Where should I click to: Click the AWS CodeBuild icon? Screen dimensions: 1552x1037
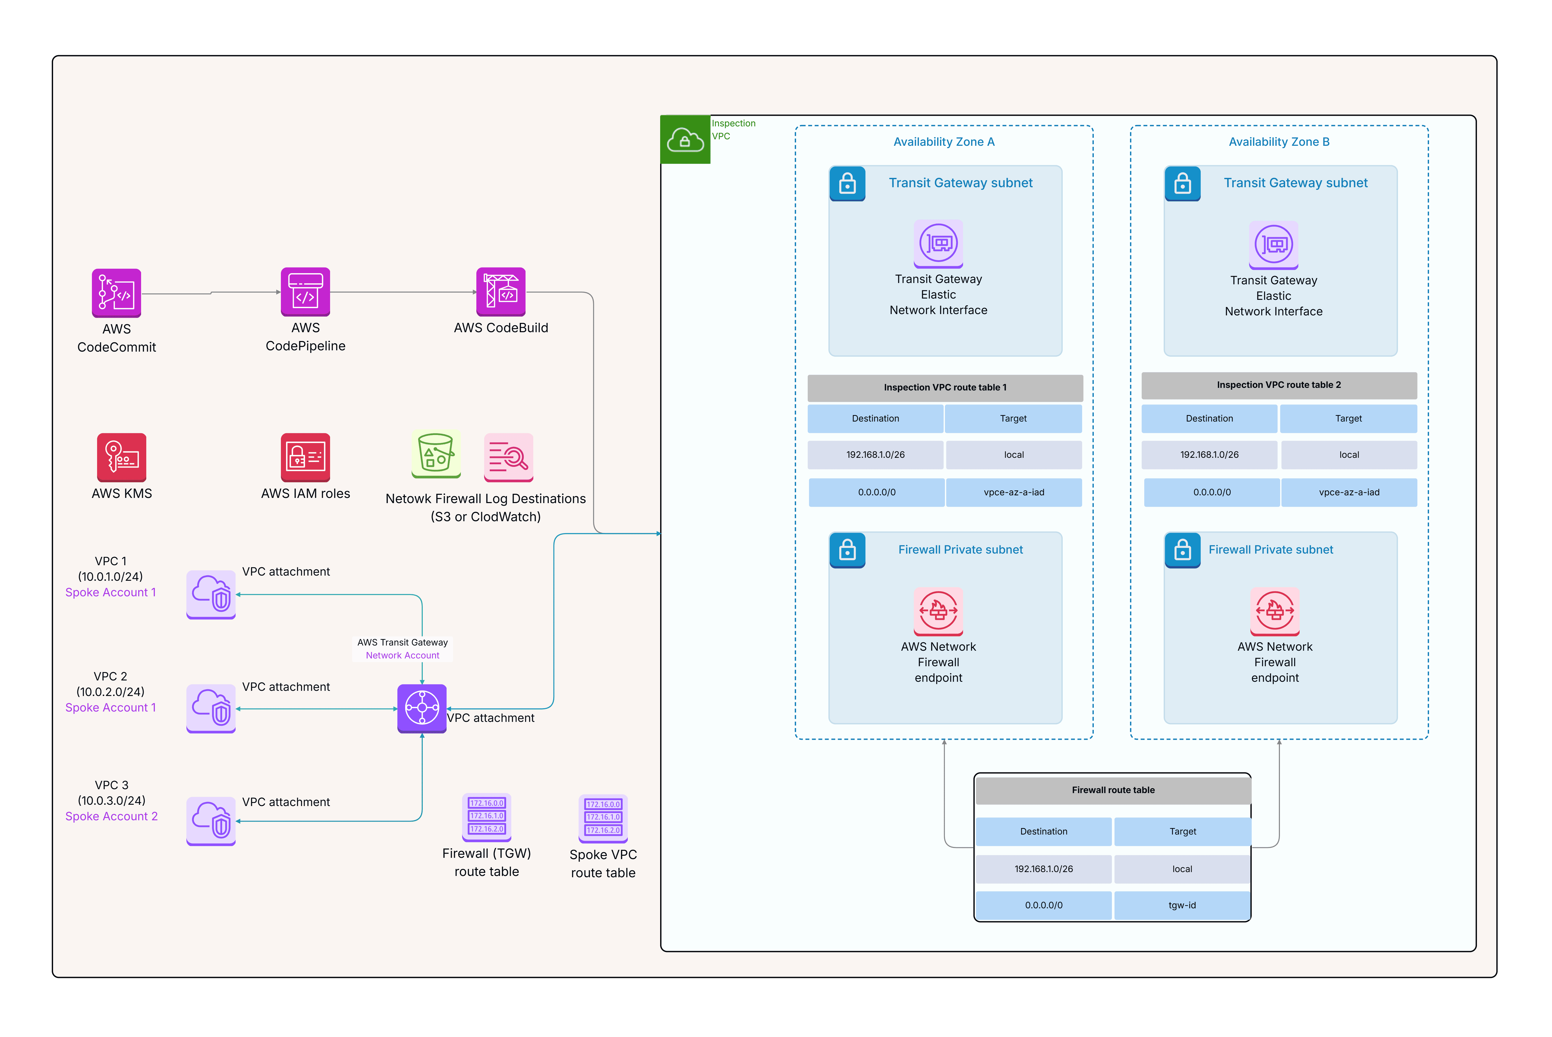(x=501, y=292)
